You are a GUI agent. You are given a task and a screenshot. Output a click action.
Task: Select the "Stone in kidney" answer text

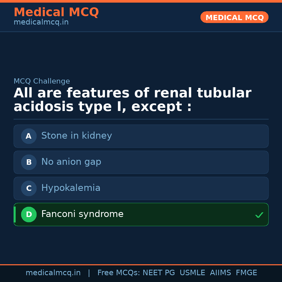(x=77, y=136)
